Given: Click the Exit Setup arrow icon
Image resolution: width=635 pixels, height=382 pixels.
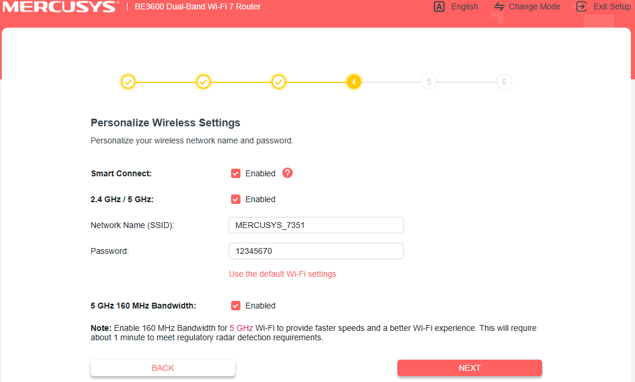Looking at the screenshot, I should pyautogui.click(x=581, y=6).
